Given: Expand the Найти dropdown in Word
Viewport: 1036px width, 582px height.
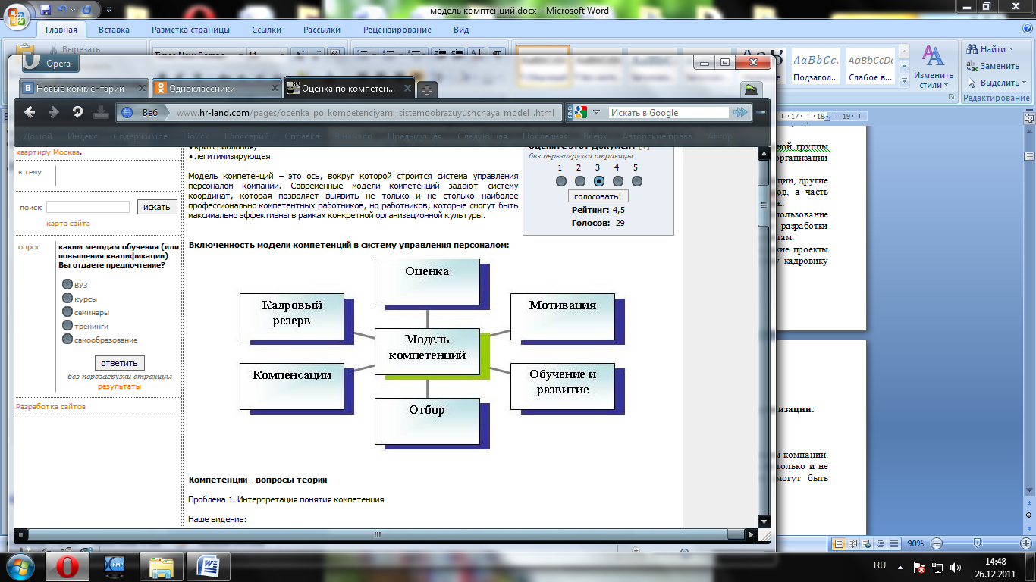Looking at the screenshot, I should coord(1011,49).
